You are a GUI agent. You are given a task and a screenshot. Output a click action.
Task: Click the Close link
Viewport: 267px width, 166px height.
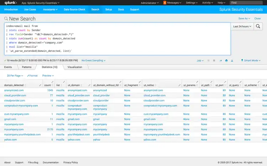tap(257, 18)
